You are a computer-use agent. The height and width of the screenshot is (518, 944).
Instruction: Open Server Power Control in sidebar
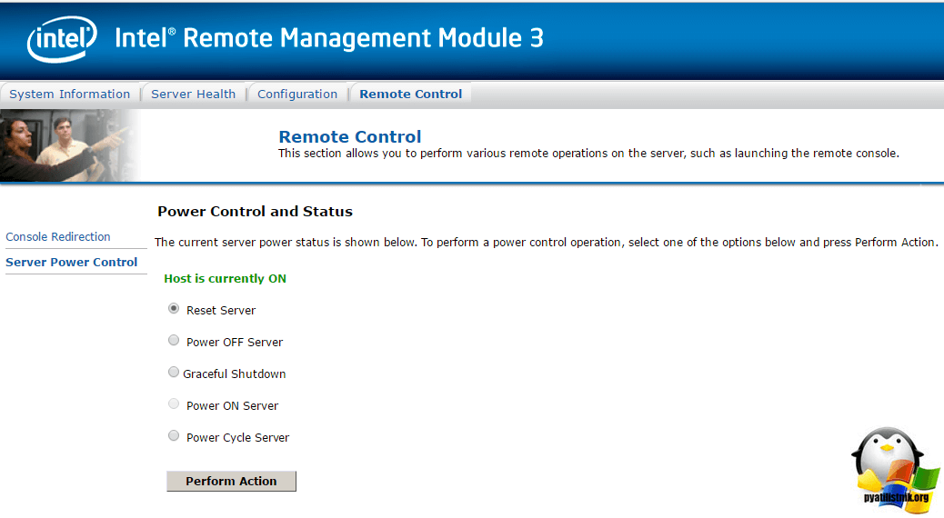coord(72,262)
